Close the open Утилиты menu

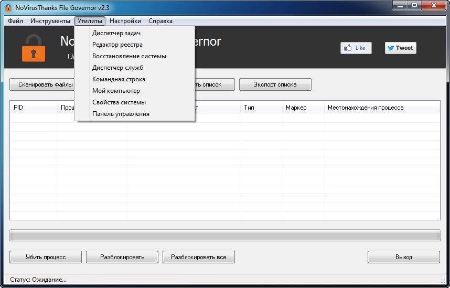(90, 21)
